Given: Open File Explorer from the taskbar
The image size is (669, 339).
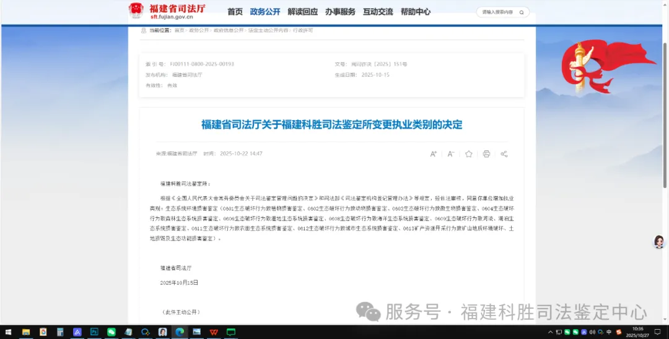Looking at the screenshot, I should coord(26,332).
